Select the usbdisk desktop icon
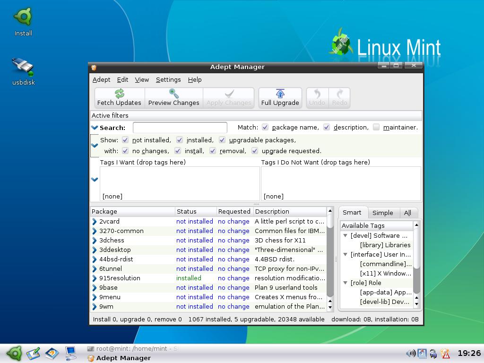The image size is (484, 363). [x=23, y=67]
